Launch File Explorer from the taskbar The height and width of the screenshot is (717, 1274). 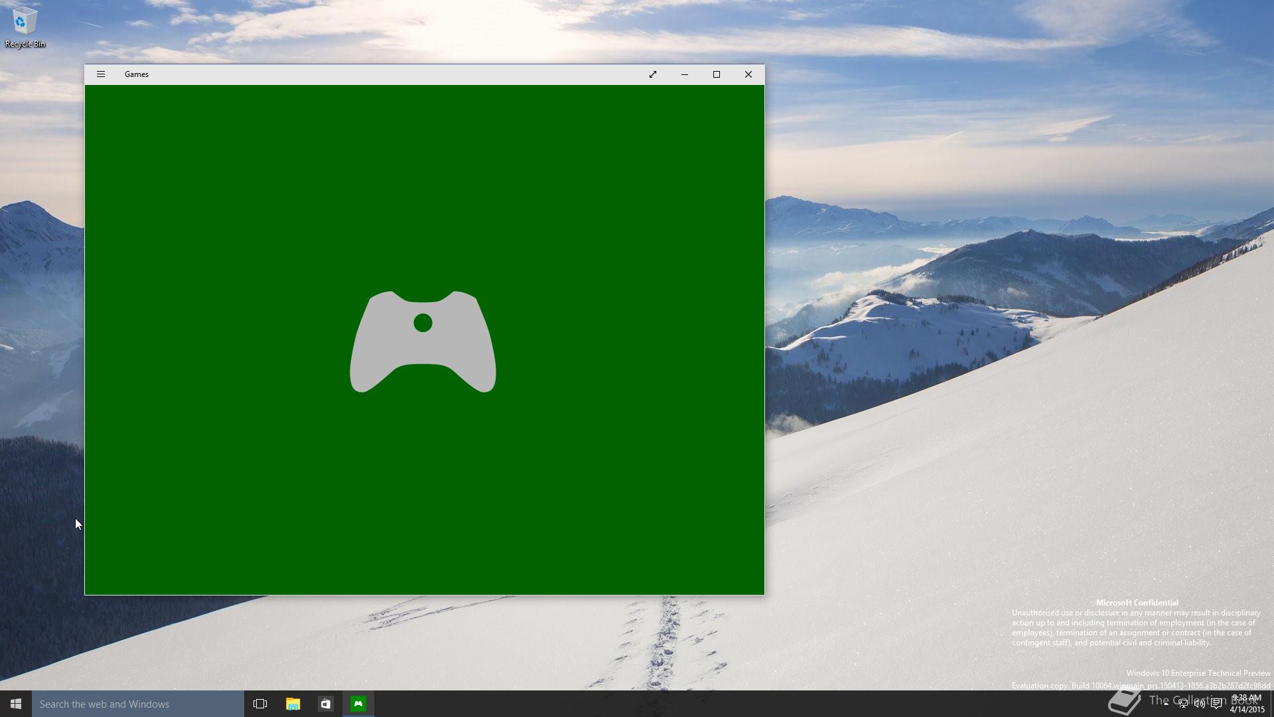293,704
